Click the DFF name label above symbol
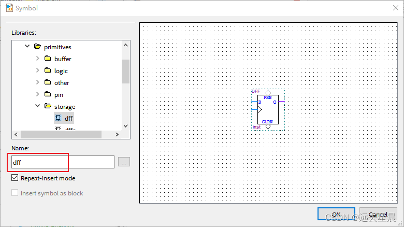This screenshot has width=404, height=227. [255, 91]
